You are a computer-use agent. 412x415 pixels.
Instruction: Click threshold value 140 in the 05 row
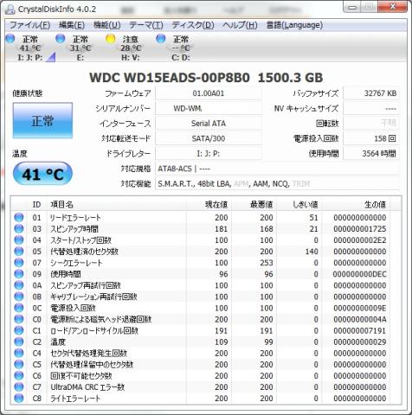[x=312, y=252]
